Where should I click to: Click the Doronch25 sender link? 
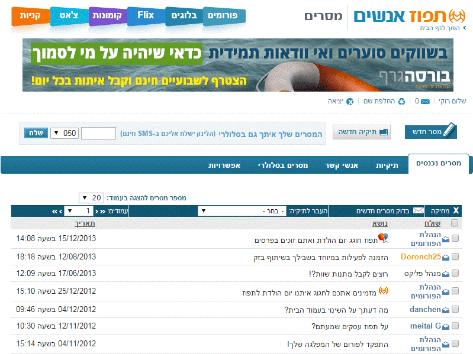tap(421, 256)
